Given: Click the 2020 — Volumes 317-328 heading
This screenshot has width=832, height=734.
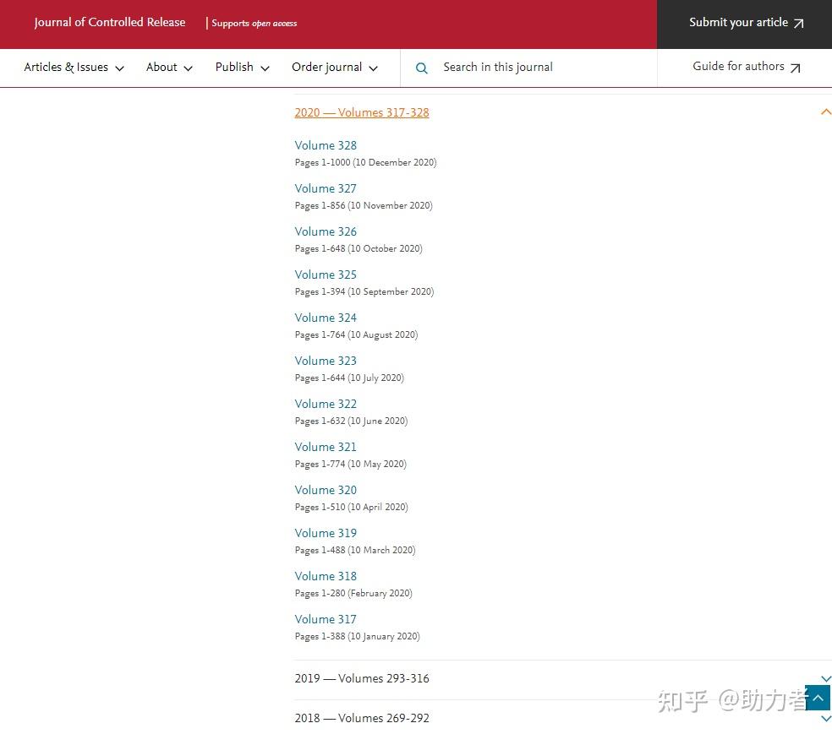Looking at the screenshot, I should (x=362, y=113).
